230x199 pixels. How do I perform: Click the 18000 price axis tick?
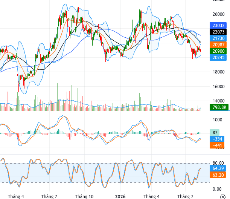[219, 72]
